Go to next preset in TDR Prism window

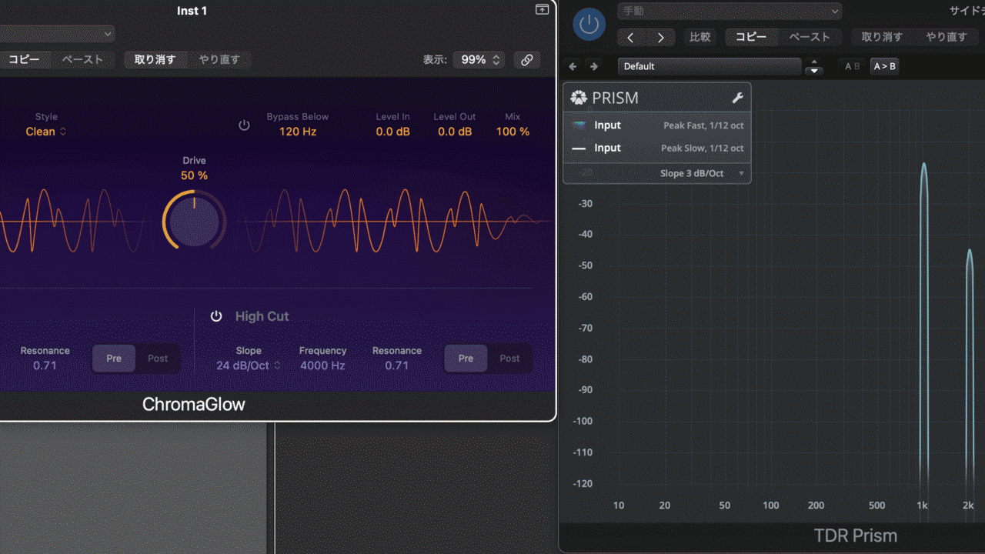pyautogui.click(x=660, y=37)
